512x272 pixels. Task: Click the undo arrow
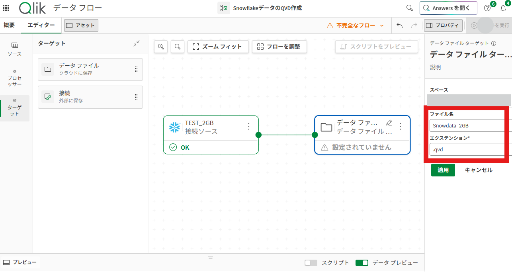(x=400, y=25)
